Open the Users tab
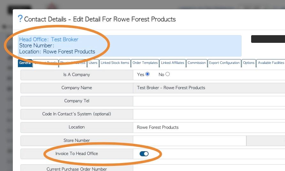 [93, 63]
